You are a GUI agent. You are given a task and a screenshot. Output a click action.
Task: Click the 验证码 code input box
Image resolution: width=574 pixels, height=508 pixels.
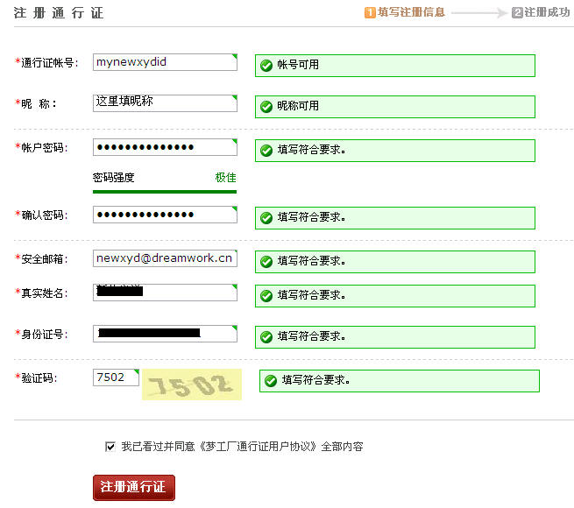[x=115, y=377]
